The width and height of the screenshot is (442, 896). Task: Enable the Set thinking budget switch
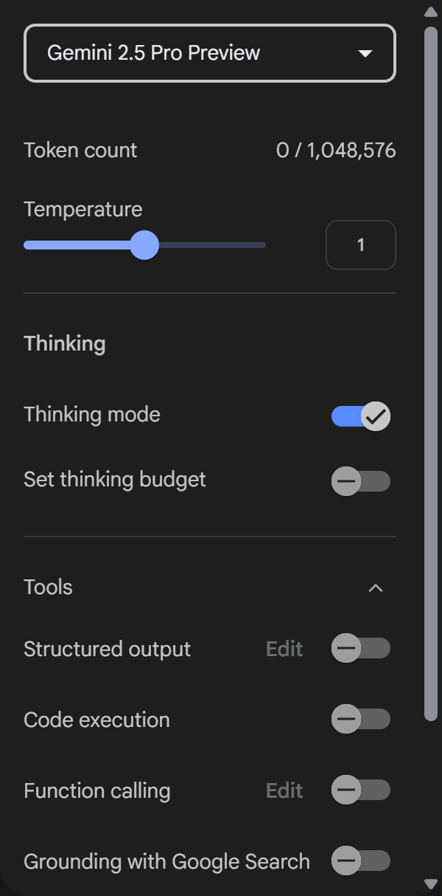(x=361, y=481)
